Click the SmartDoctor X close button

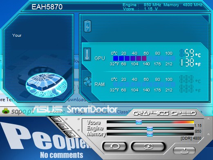[x=63, y=127]
